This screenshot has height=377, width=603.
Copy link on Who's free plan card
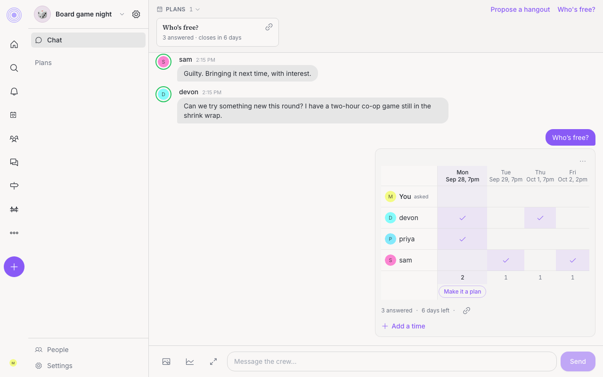(269, 27)
